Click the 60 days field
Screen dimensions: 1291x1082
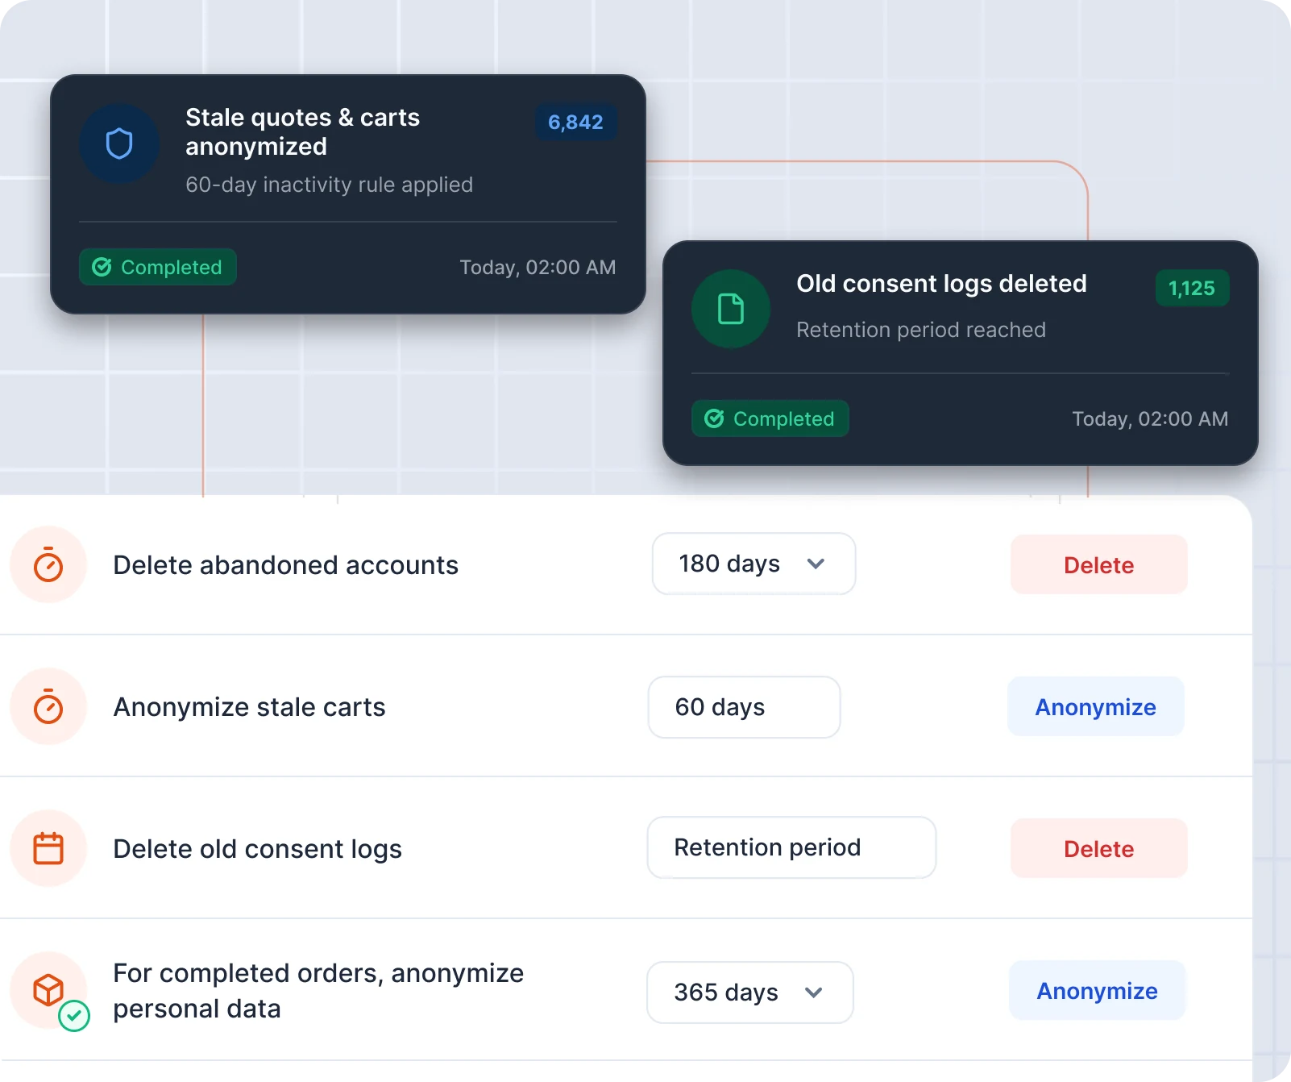click(744, 707)
